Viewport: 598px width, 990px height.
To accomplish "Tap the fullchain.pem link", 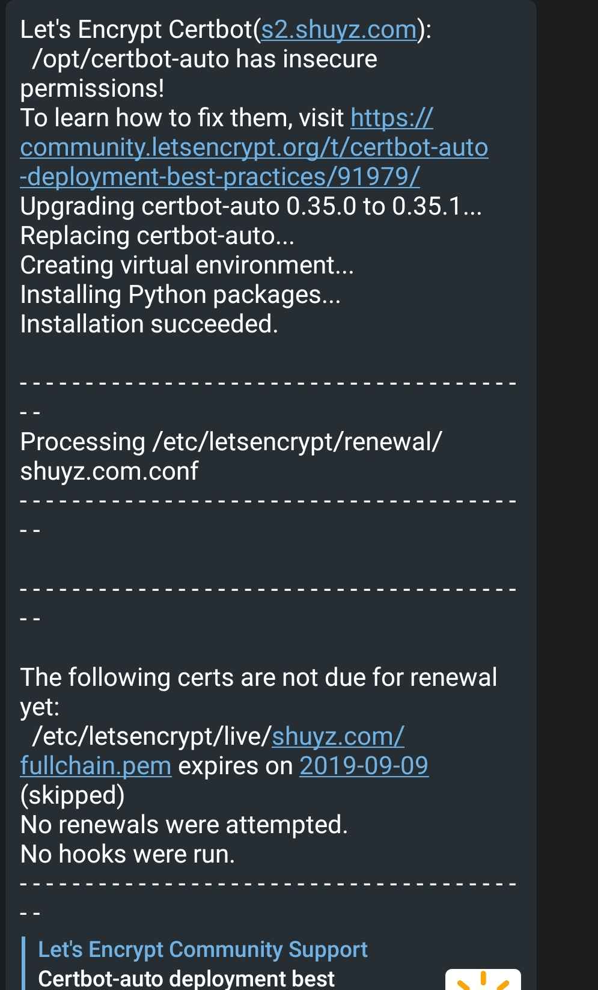I will point(96,766).
